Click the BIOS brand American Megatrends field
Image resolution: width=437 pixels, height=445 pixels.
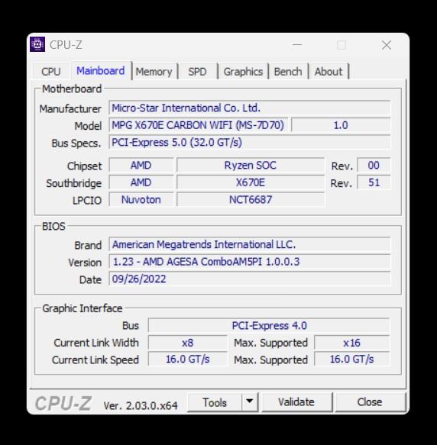250,244
